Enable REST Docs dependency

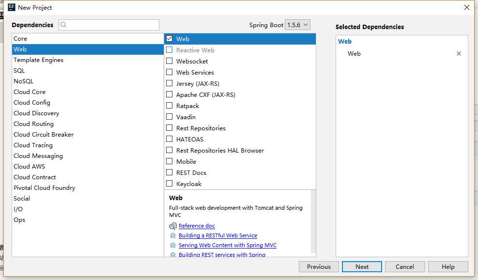coord(169,172)
